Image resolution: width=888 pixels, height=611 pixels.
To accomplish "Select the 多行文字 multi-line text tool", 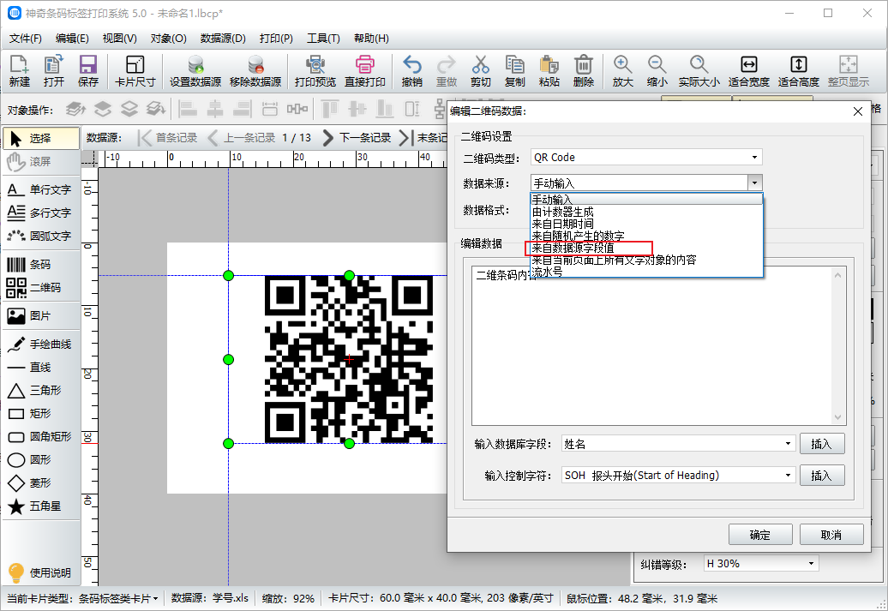I will (41, 213).
